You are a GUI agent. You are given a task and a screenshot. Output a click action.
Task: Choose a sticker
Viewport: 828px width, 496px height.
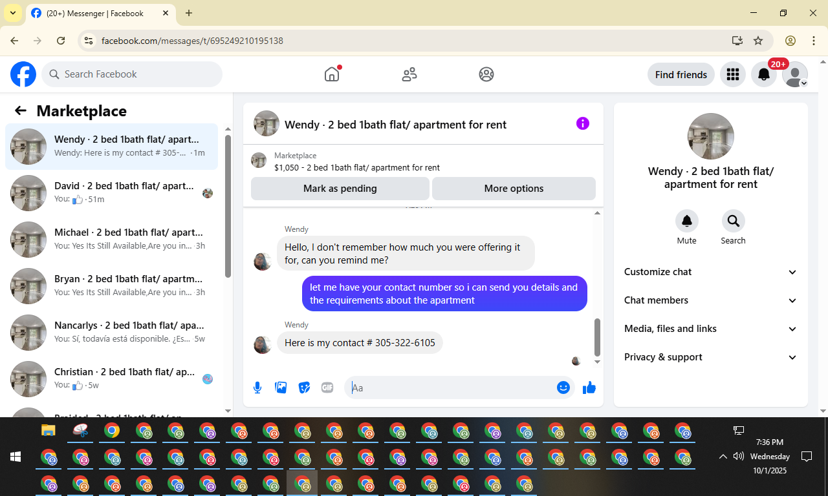(304, 387)
